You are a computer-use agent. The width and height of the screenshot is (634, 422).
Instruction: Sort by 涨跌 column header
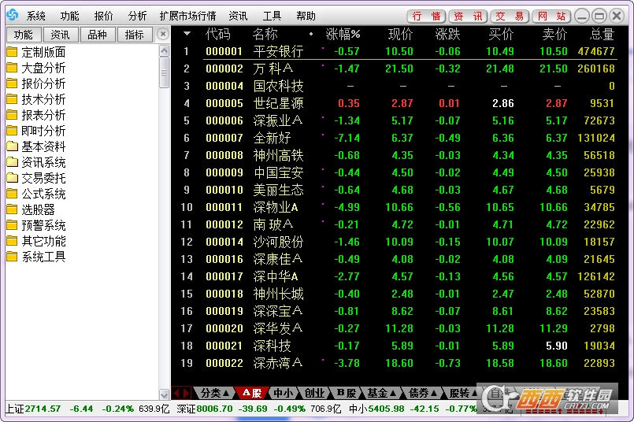447,35
